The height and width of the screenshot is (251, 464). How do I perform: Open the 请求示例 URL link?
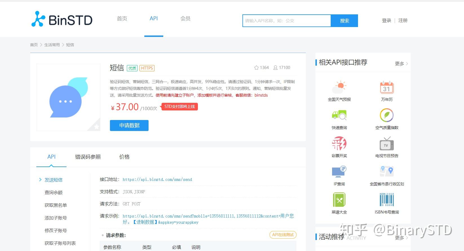pos(208,219)
